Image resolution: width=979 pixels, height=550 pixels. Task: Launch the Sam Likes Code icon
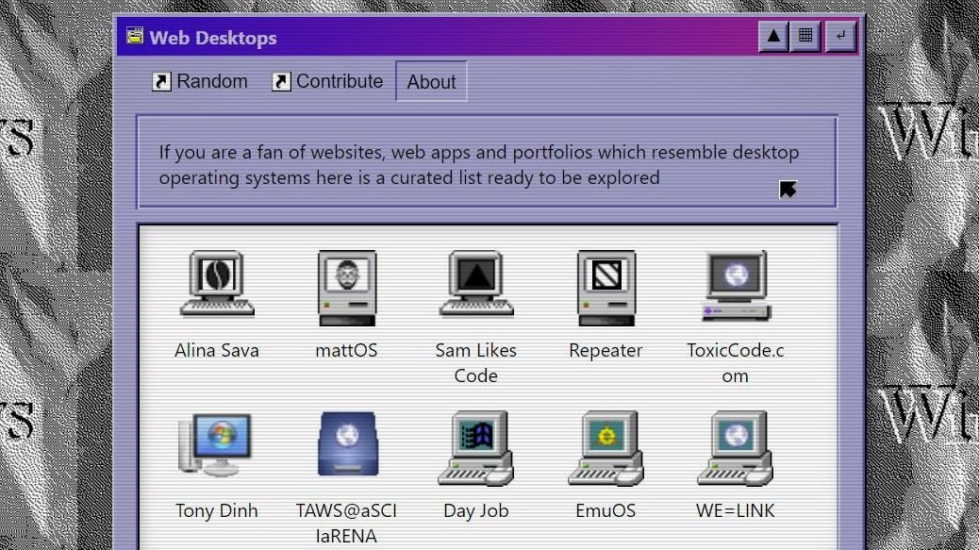point(476,285)
